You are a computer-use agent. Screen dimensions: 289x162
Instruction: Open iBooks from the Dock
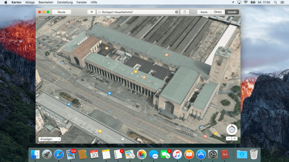[x=189, y=154]
